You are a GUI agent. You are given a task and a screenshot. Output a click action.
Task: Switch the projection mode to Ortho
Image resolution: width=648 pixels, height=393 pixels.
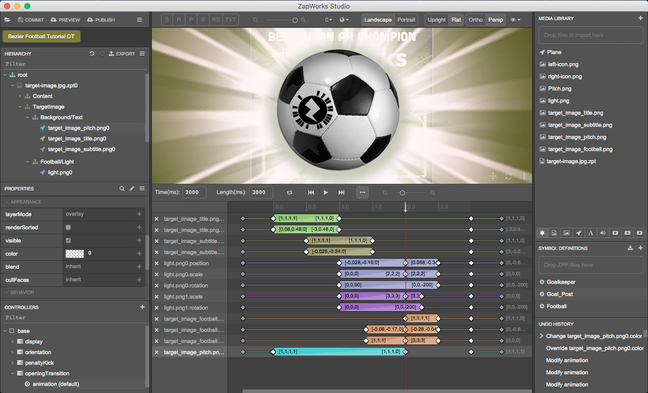tap(475, 19)
